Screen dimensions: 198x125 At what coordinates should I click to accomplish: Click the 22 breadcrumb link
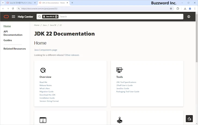click(61, 25)
